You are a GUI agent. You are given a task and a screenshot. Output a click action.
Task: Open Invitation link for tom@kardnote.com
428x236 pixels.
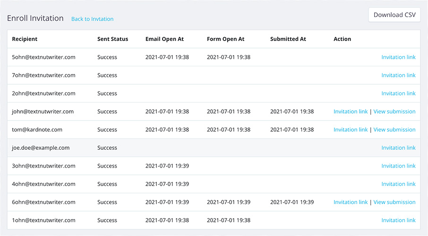(351, 130)
